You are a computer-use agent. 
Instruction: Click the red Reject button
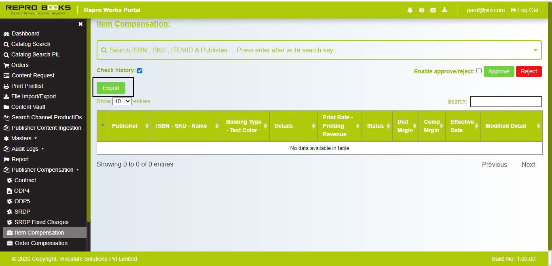click(x=529, y=71)
